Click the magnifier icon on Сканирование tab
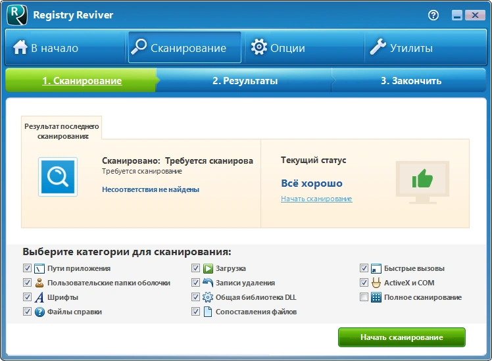The height and width of the screenshot is (361, 492). [x=139, y=47]
